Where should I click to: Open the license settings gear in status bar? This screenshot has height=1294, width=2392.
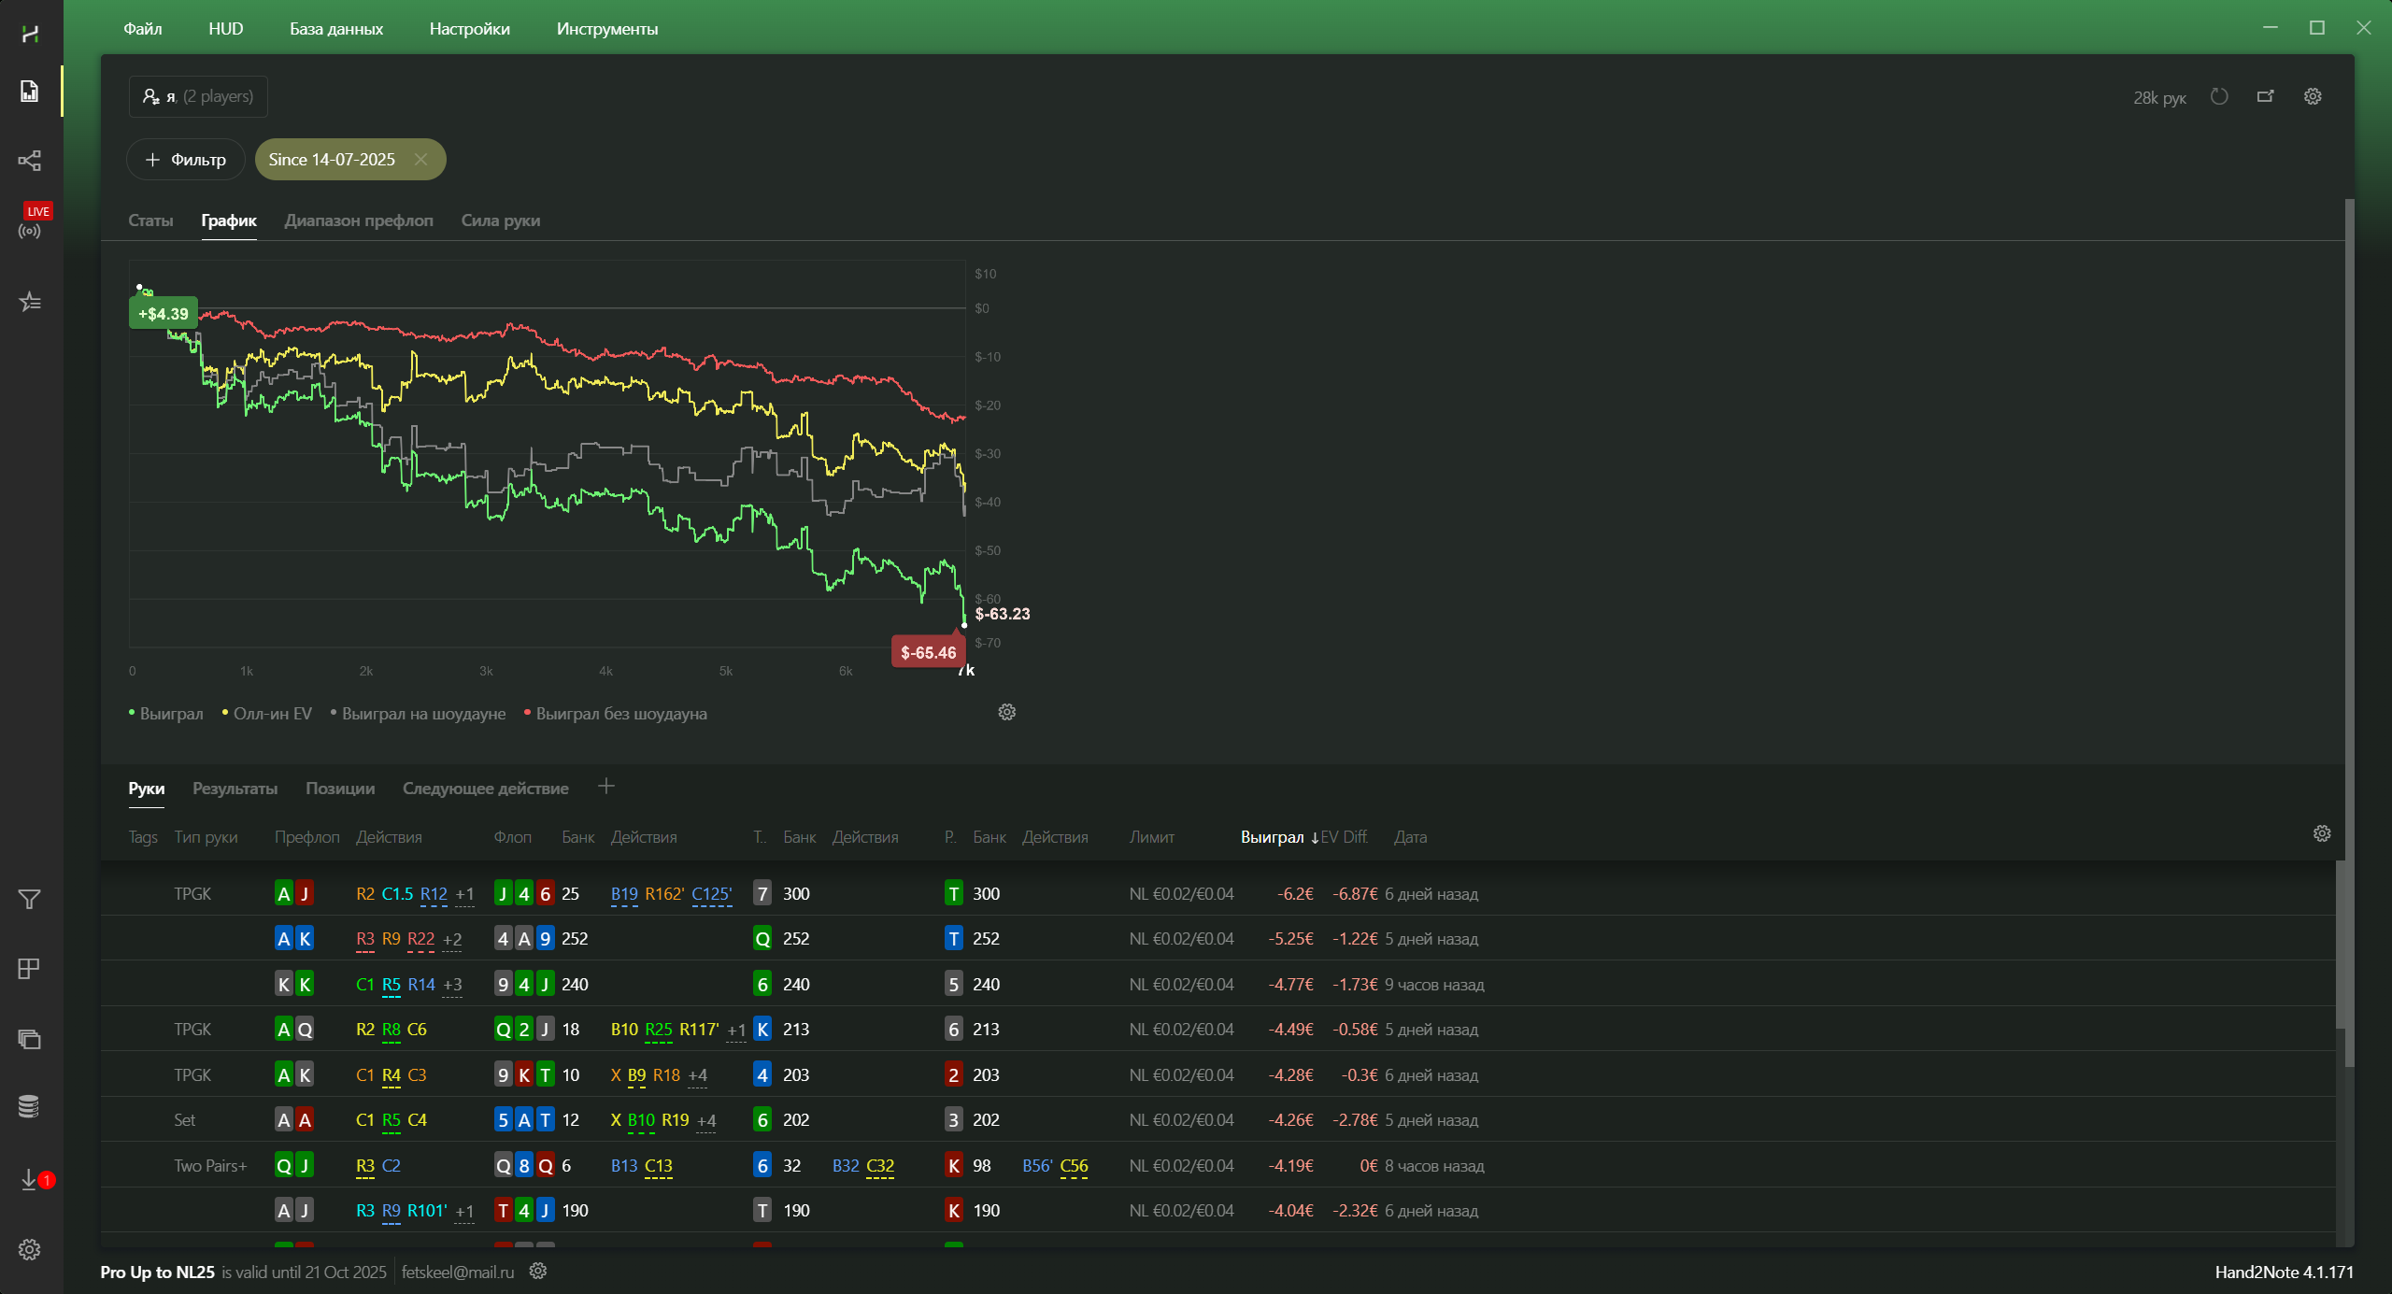[x=538, y=1271]
